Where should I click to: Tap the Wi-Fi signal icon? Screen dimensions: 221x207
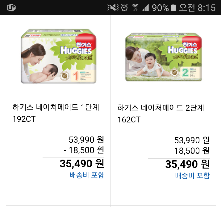[135, 7]
